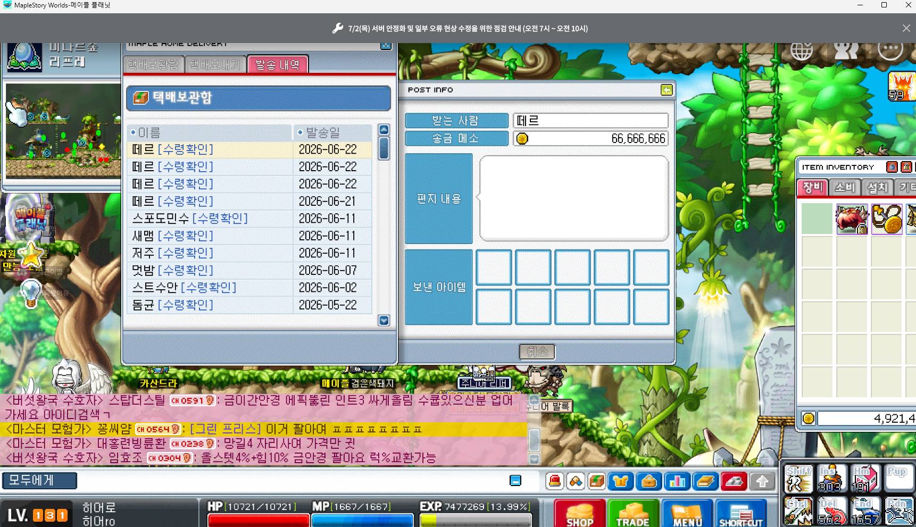Open the friends community icon
Screen dimensions: 916x527
(846, 51)
